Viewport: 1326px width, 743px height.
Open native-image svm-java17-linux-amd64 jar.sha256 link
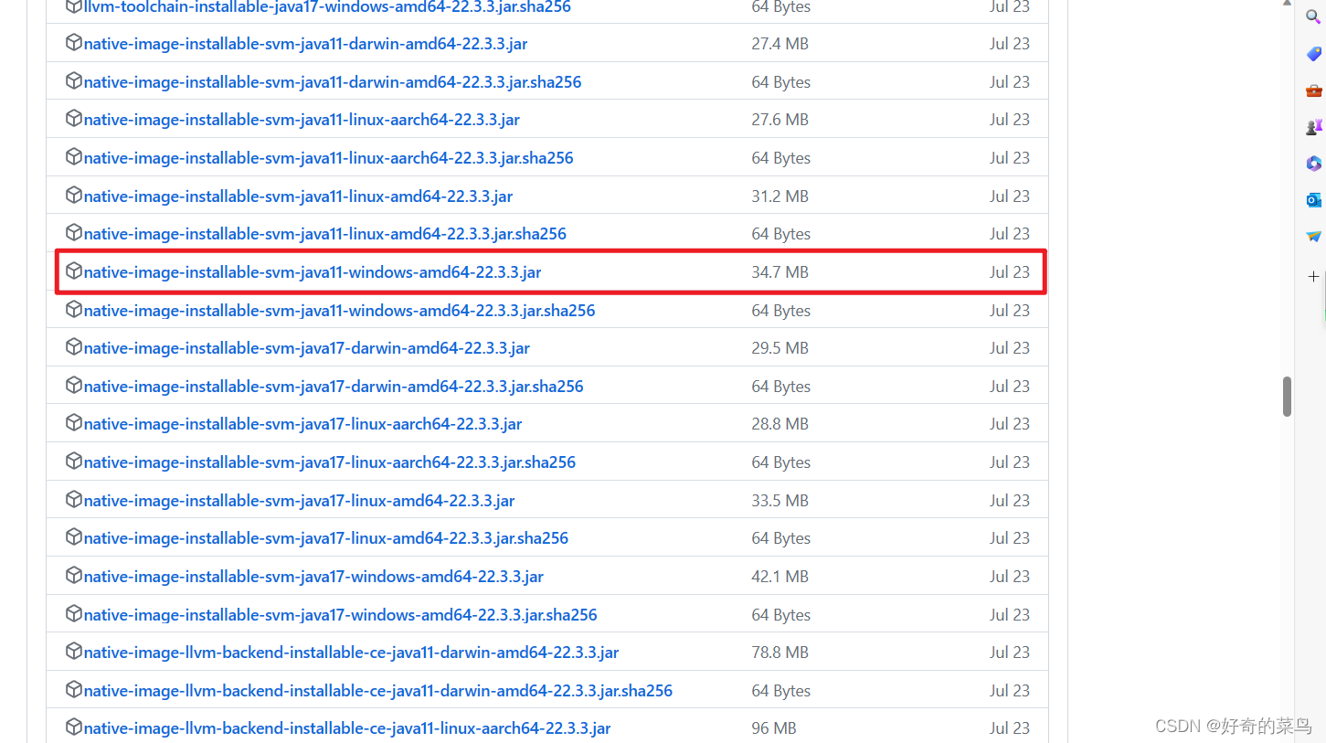326,538
